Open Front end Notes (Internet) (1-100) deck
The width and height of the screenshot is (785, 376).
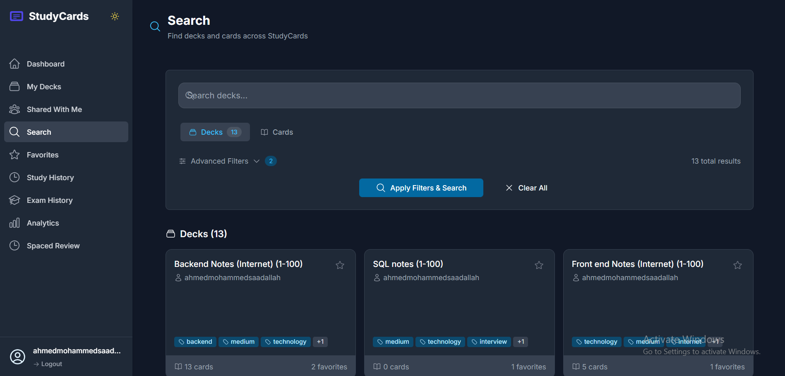click(638, 264)
